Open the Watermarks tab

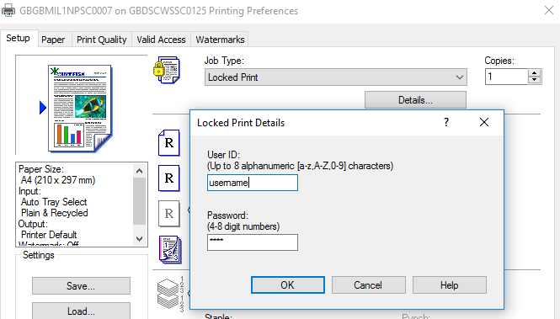coord(220,40)
